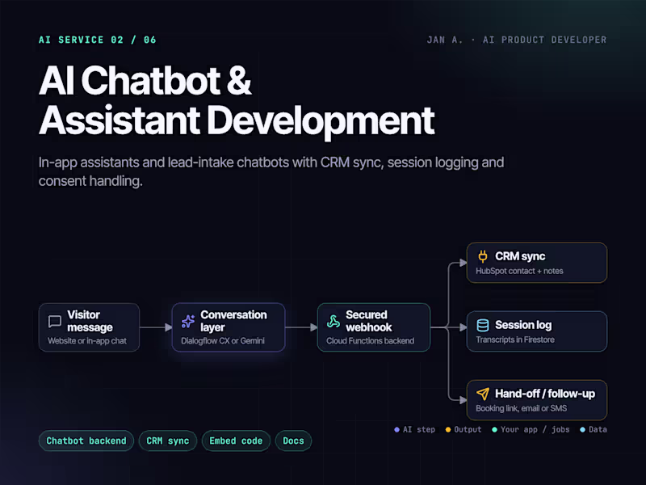This screenshot has width=646, height=485.
Task: Click the 'Conversation layer' card title
Action: point(233,321)
